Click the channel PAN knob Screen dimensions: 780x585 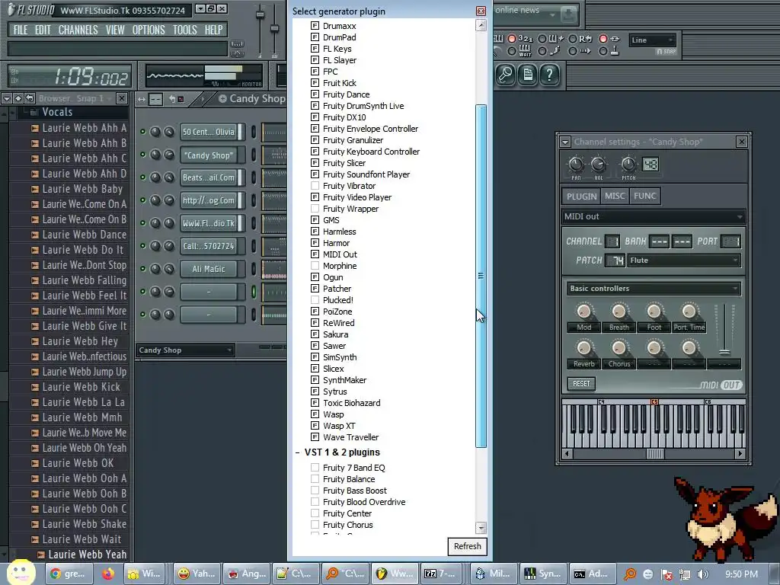576,165
